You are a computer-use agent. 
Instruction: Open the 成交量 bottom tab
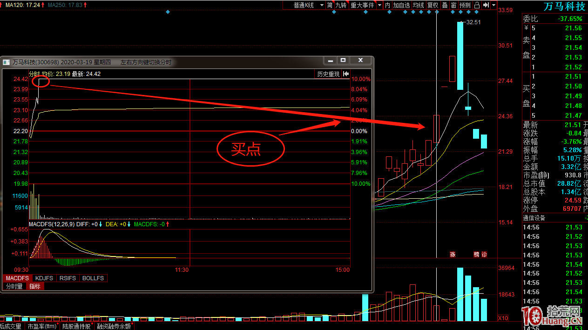11,326
